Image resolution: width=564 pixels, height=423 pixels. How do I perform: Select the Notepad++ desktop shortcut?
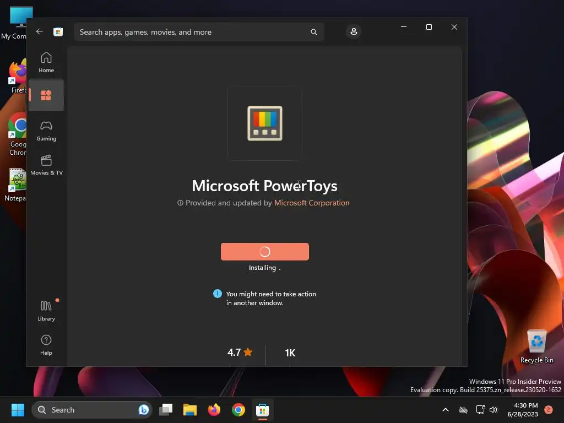coord(16,185)
